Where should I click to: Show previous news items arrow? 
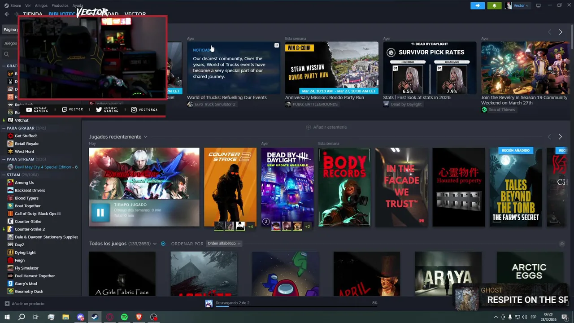coord(549,32)
